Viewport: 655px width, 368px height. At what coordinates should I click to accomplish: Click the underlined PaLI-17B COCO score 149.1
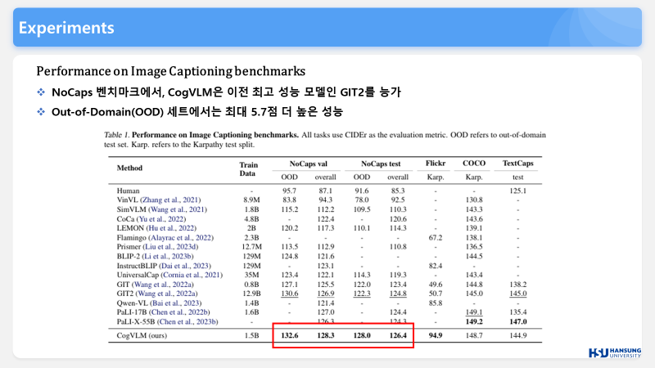pos(474,312)
